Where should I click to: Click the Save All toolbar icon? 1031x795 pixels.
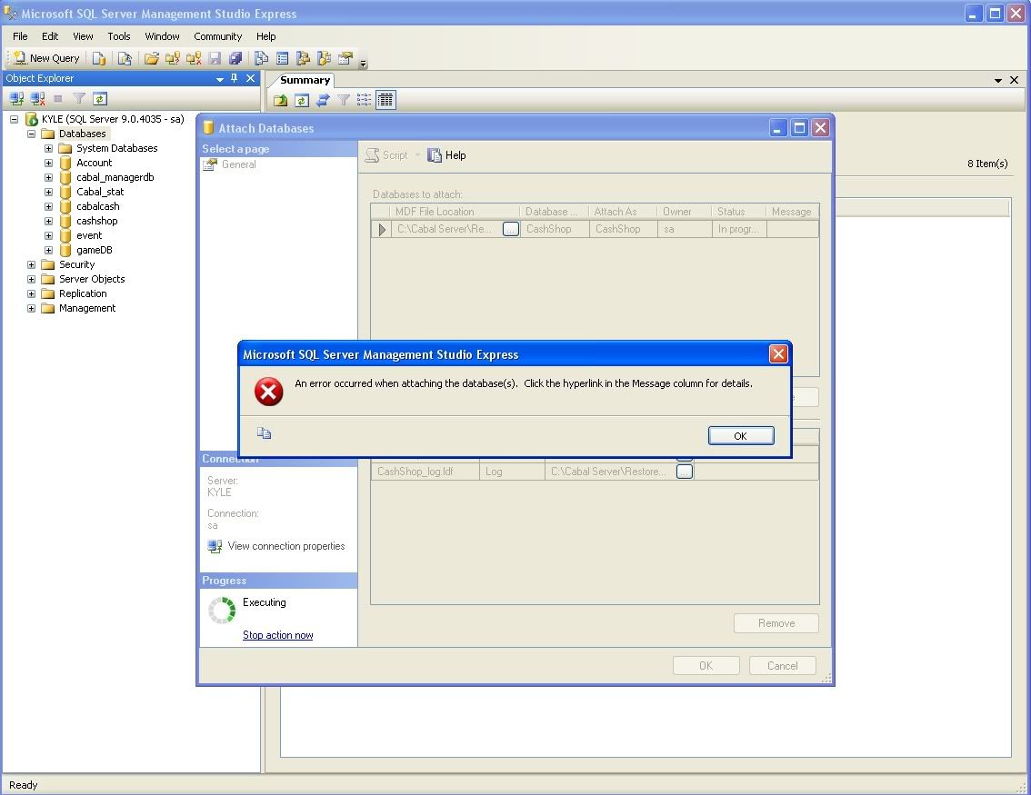(x=235, y=58)
